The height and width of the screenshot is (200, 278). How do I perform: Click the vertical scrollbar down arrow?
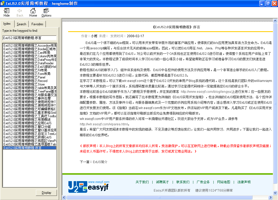tap(275, 193)
